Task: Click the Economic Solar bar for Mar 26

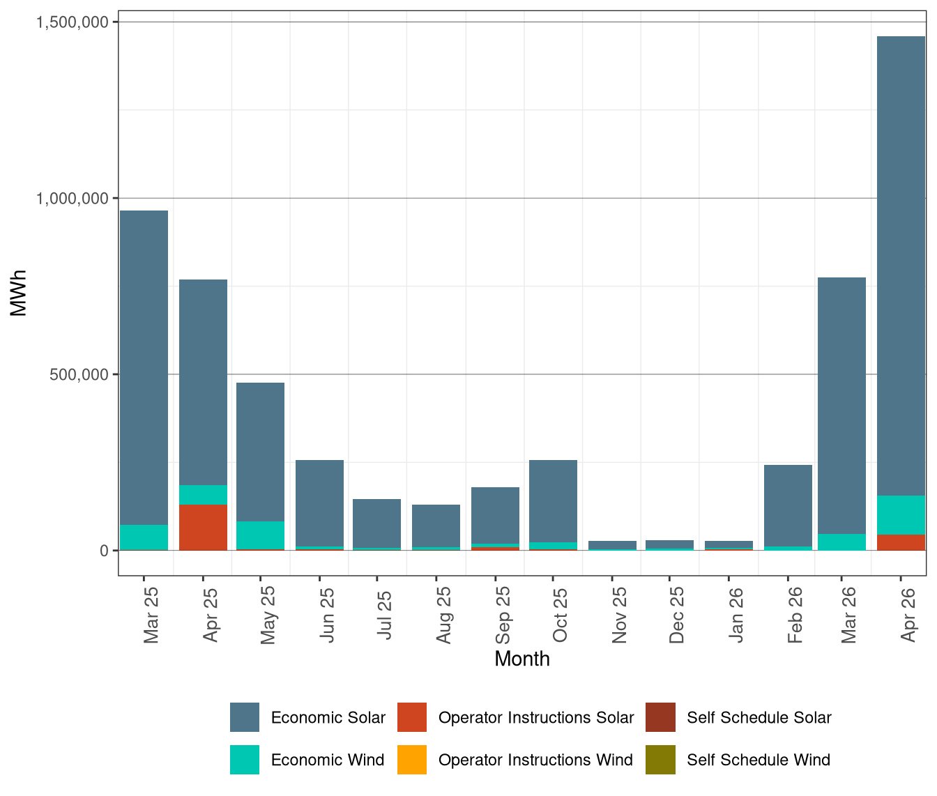Action: pos(842,406)
